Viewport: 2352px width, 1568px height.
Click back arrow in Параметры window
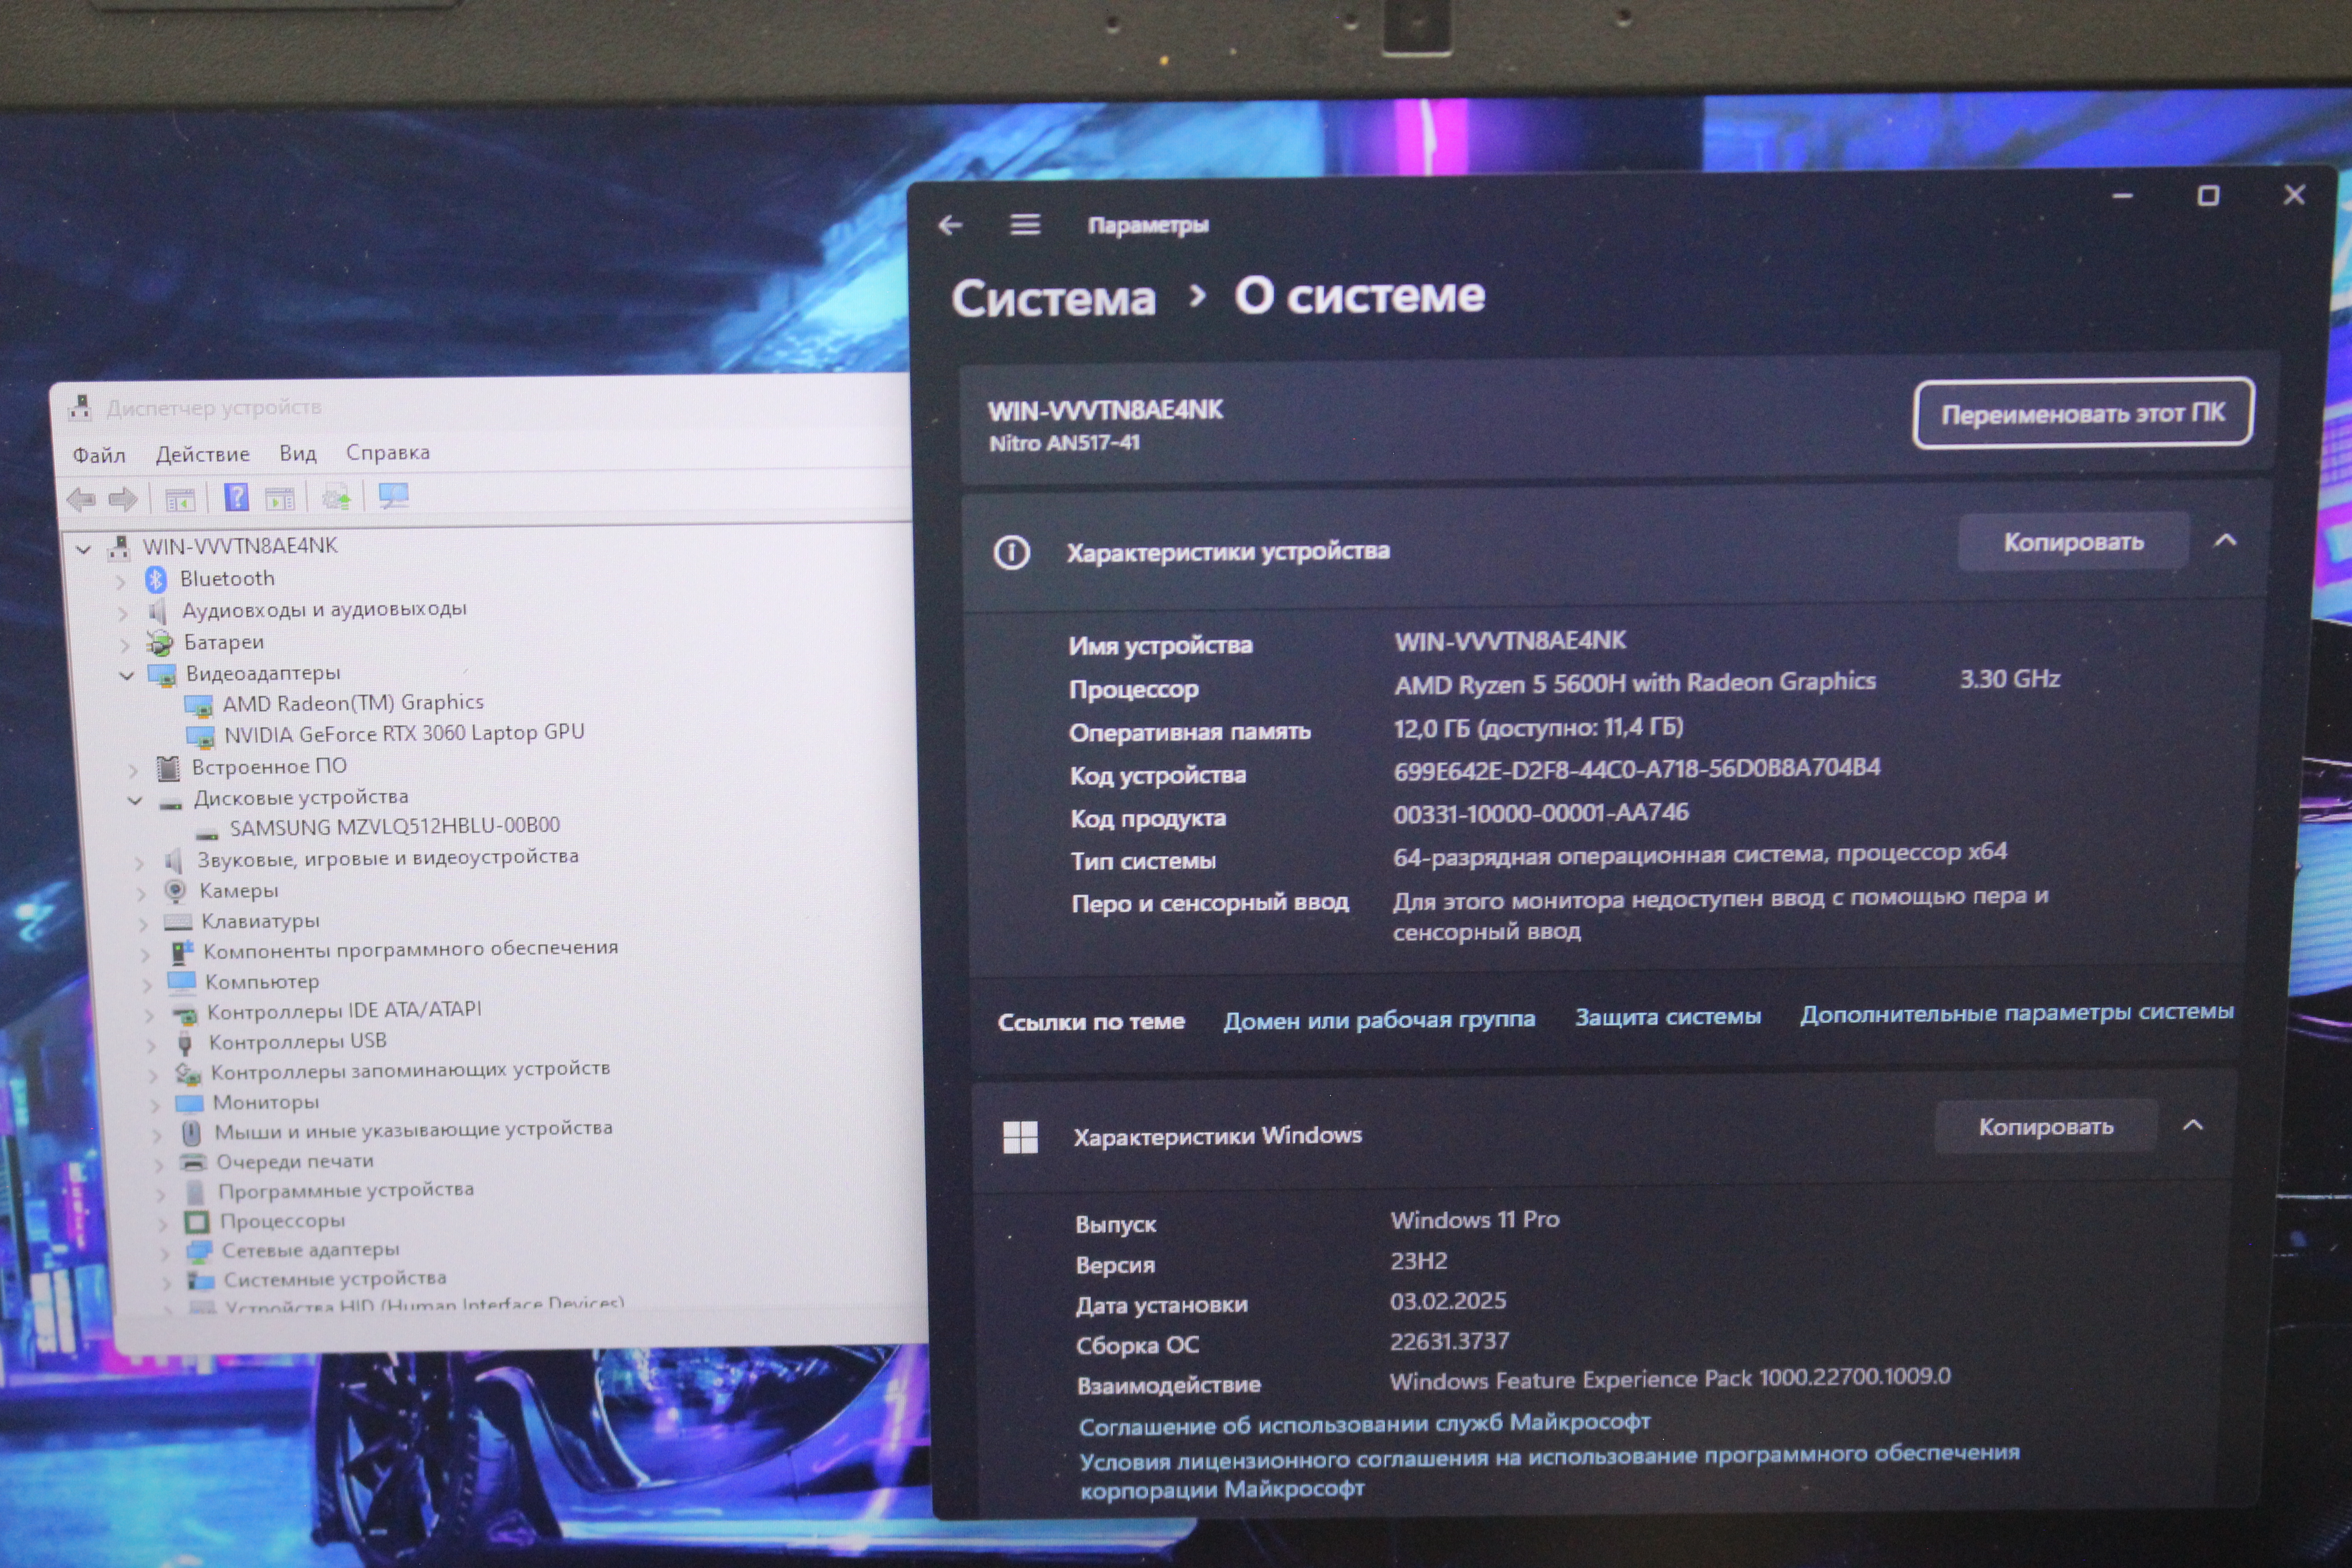coord(950,226)
